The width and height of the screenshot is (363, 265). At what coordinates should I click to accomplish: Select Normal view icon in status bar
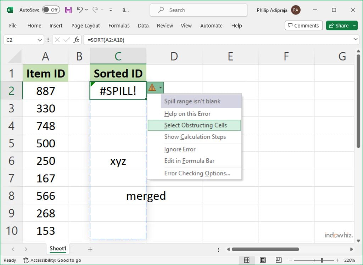247,260
